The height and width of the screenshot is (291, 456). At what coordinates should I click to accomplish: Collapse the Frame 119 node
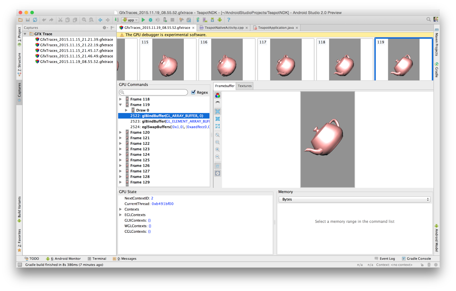point(121,104)
